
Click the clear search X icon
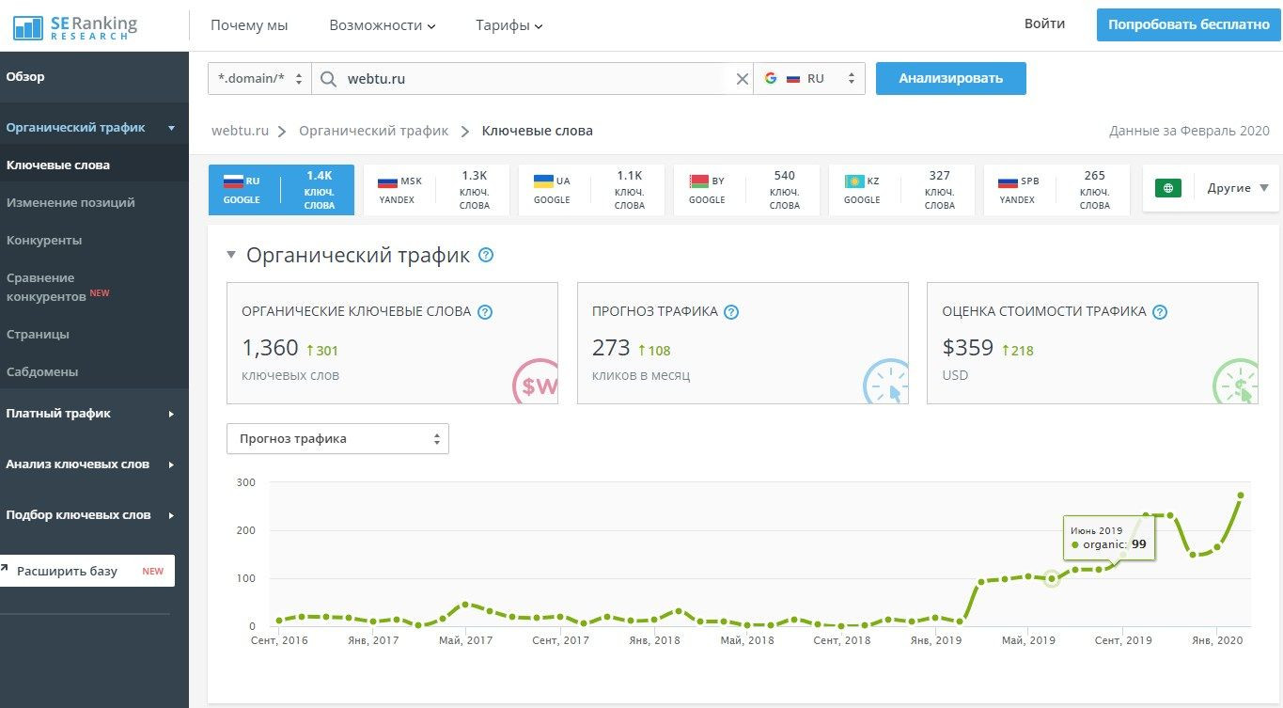click(743, 79)
